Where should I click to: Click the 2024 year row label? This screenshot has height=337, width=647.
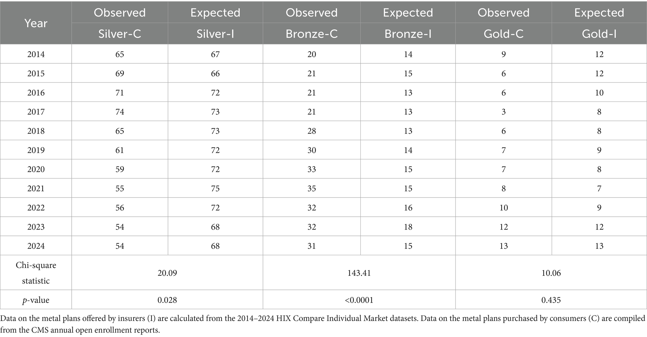pyautogui.click(x=36, y=246)
